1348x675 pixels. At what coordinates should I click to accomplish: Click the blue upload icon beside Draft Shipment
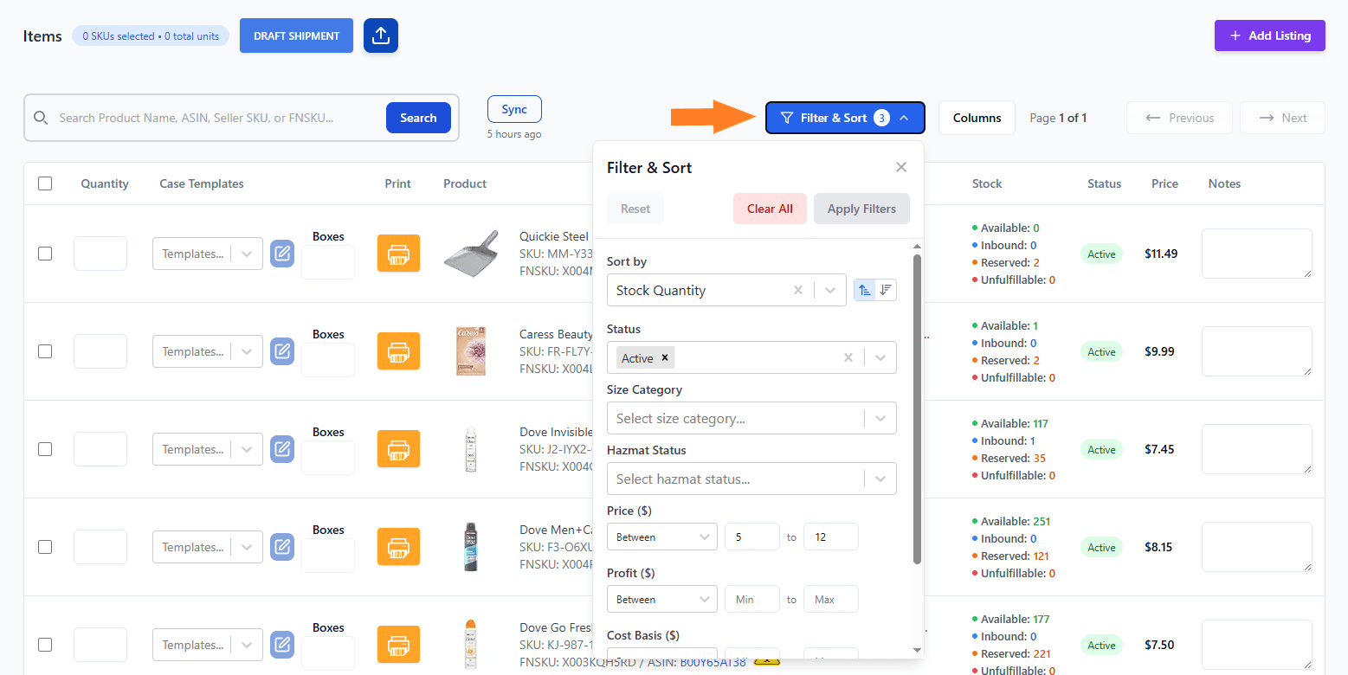tap(381, 35)
